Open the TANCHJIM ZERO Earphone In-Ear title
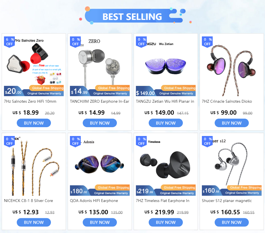Screen dimensions: 265x233 [100, 102]
